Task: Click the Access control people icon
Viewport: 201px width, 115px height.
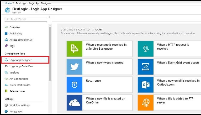Action: [6, 40]
